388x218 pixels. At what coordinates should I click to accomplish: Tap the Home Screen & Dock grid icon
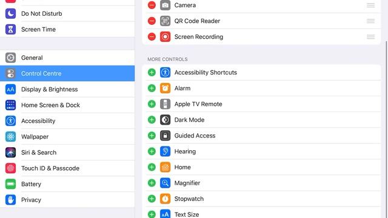pyautogui.click(x=10, y=105)
